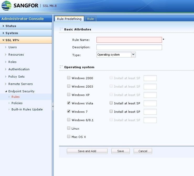Click the Policies item arrow icon
The image size is (194, 176).
(9, 103)
